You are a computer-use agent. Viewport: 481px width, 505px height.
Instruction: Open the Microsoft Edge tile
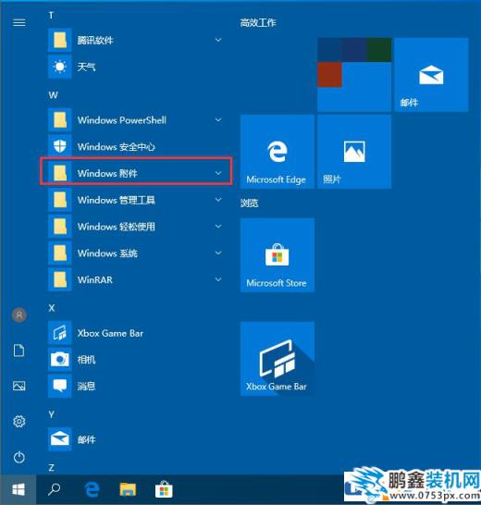277,152
